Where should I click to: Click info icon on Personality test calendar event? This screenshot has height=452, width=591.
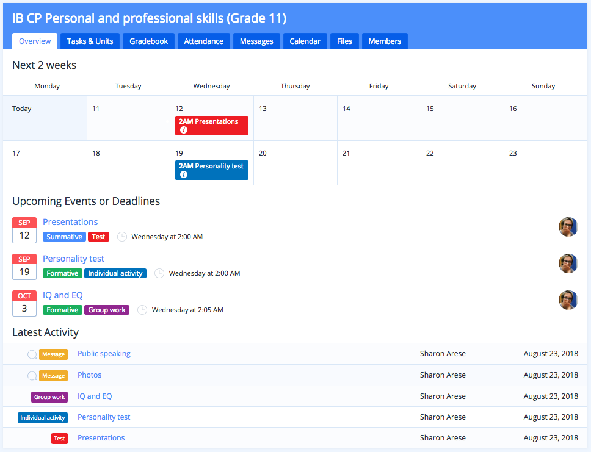184,174
